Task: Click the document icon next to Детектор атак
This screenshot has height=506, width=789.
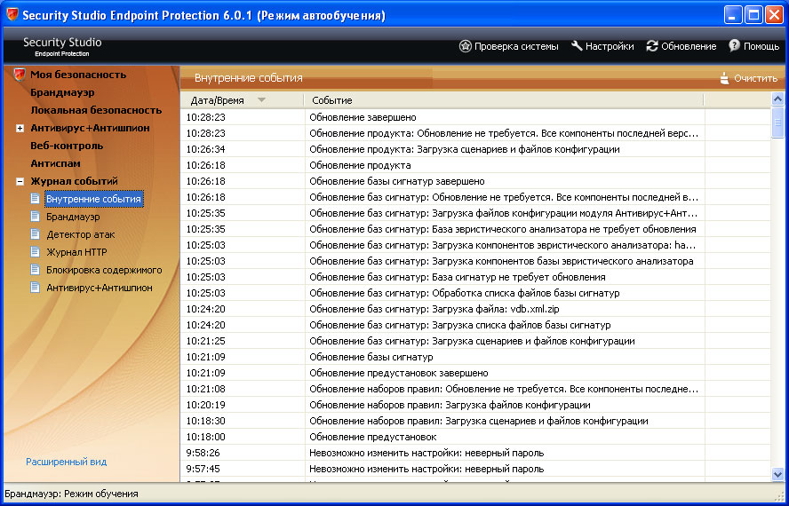Action: (x=35, y=233)
